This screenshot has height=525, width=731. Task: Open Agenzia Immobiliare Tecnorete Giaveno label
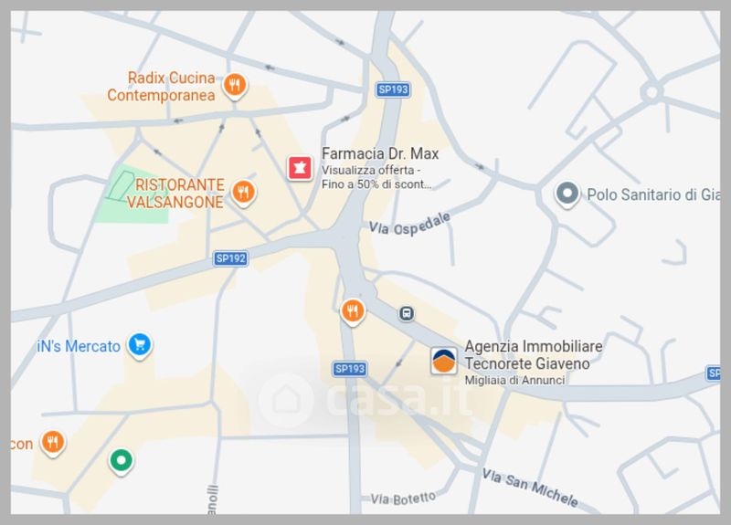[534, 354]
